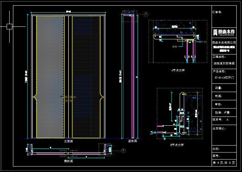Screen dimensions: 242x172
Task: Click the 工程名称 field in title block
Action: 219,57
